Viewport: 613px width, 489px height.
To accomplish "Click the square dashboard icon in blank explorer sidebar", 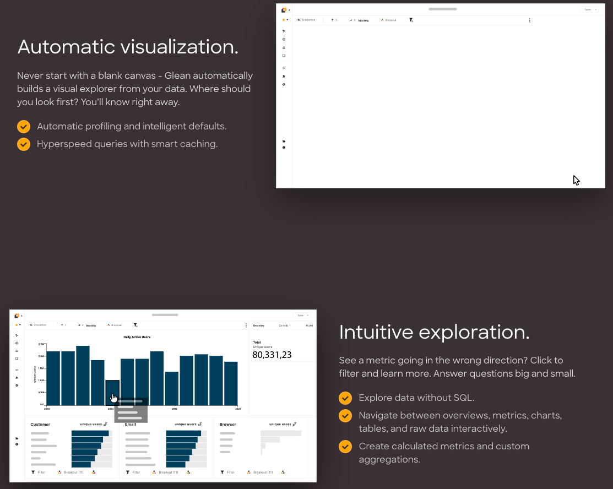I will [x=284, y=56].
